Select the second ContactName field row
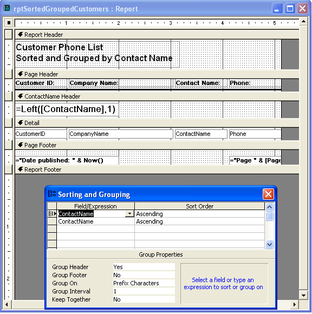Screen dimensions: 312x314 (x=96, y=221)
